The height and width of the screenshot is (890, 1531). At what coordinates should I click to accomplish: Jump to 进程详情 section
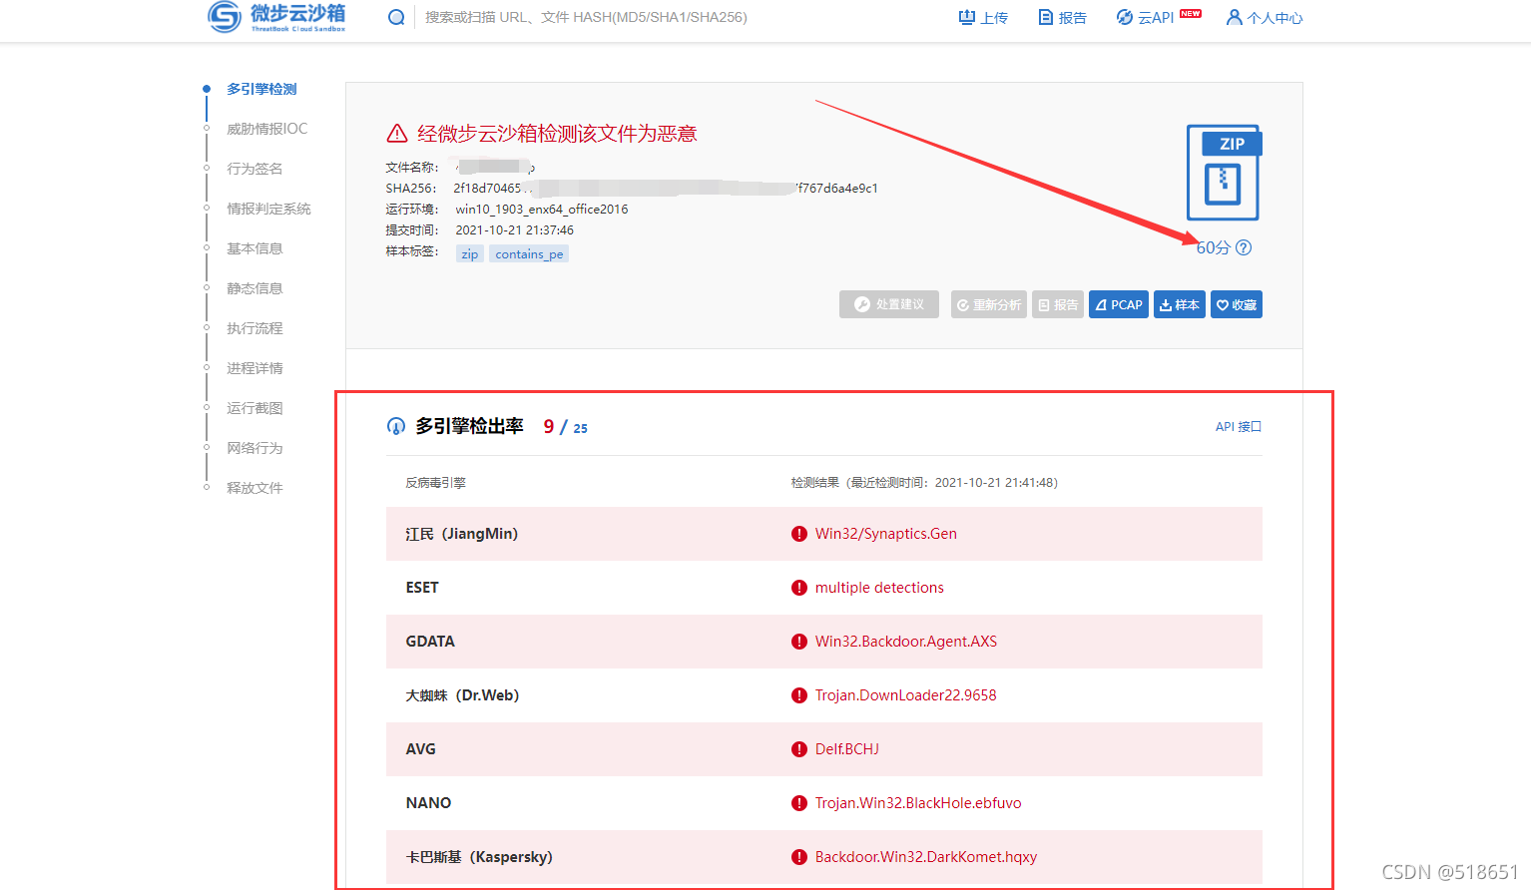pos(255,368)
